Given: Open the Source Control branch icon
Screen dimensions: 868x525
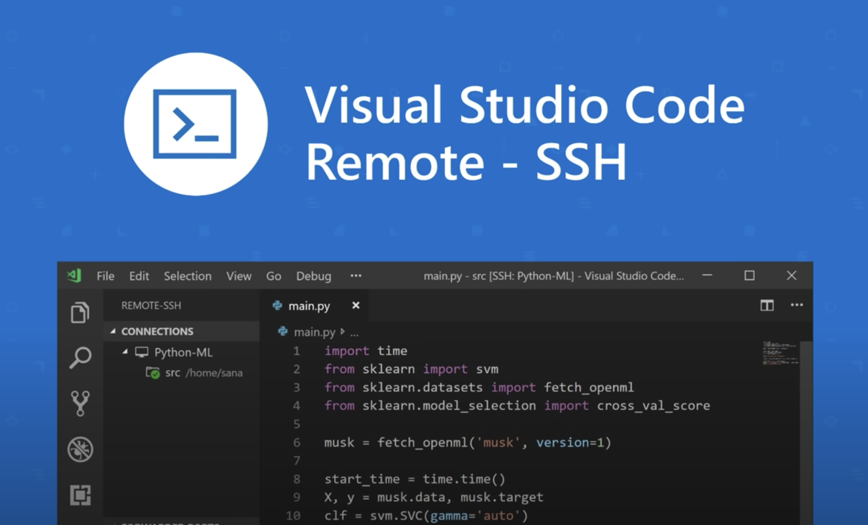Looking at the screenshot, I should pyautogui.click(x=80, y=403).
